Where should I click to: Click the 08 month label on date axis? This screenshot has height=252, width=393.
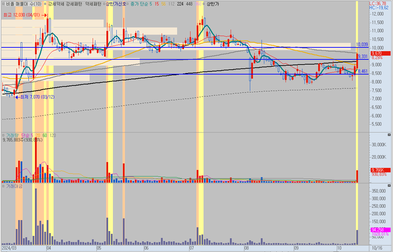(246, 248)
